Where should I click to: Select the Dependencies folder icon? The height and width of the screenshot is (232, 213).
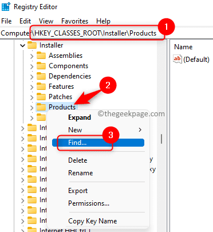41,76
